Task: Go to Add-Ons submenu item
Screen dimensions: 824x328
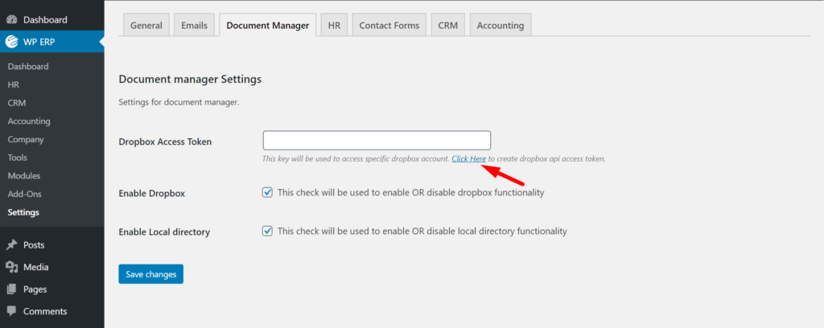Action: (25, 195)
